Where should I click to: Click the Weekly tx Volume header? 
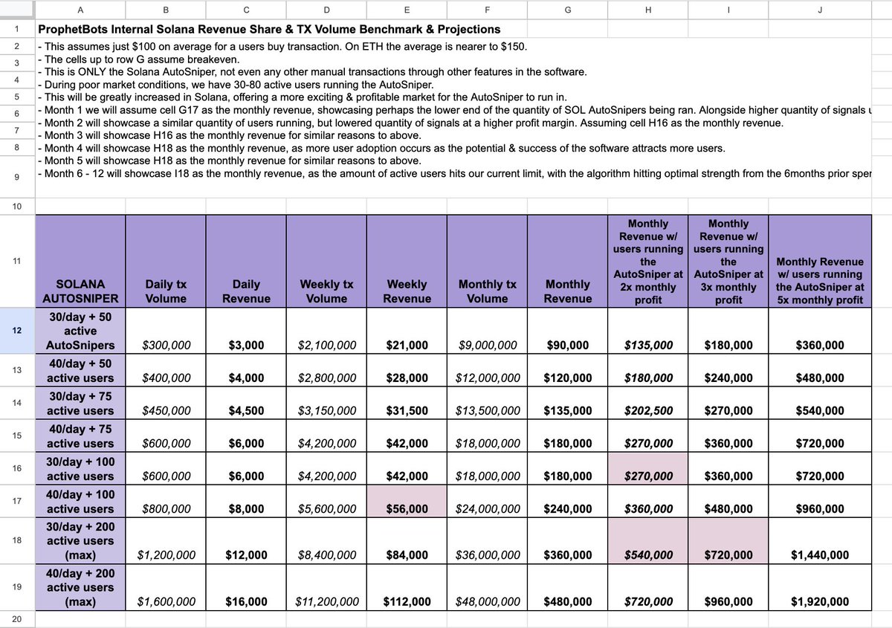326,260
